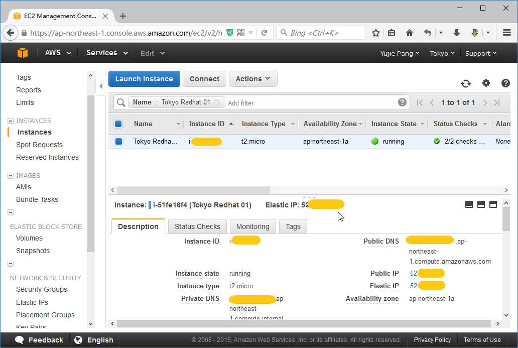Open the Privacy Policy link
The image size is (518, 348).
tap(432, 340)
